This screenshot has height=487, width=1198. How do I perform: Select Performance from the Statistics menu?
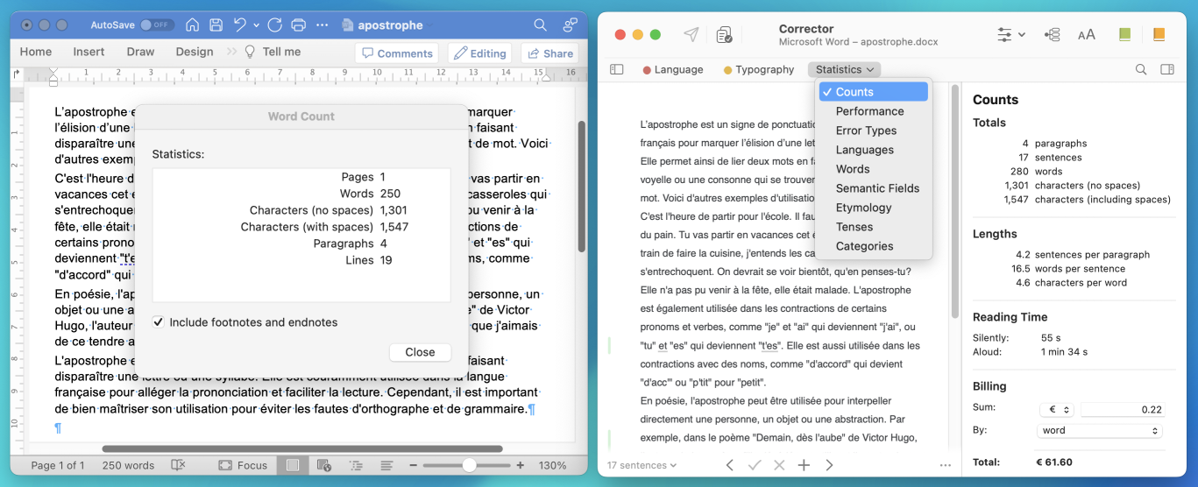(x=869, y=111)
